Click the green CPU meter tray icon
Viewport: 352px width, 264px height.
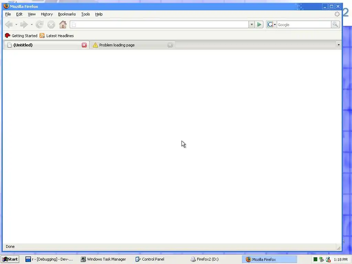click(315, 260)
